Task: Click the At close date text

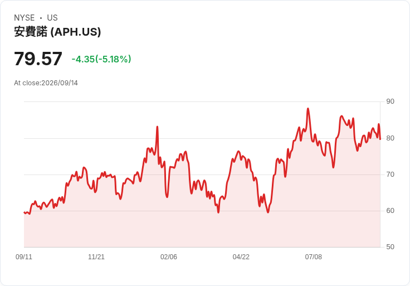Action: 46,83
